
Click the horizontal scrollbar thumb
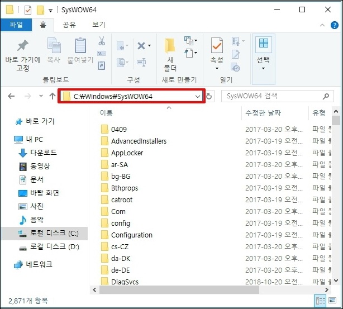(x=179, y=290)
